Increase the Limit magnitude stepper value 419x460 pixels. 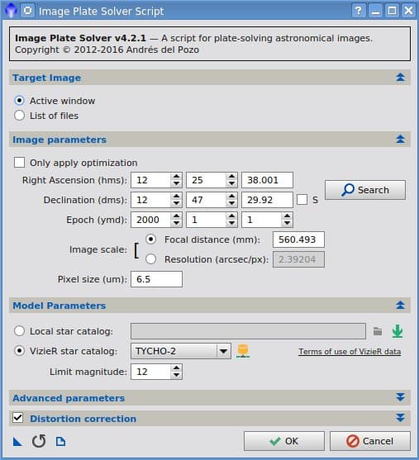pyautogui.click(x=176, y=368)
